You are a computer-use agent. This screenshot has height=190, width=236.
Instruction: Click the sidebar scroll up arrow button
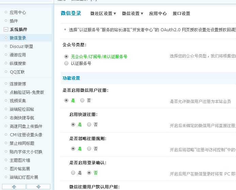pos(14,187)
